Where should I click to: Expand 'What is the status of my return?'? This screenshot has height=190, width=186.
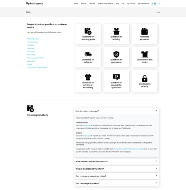117,169
